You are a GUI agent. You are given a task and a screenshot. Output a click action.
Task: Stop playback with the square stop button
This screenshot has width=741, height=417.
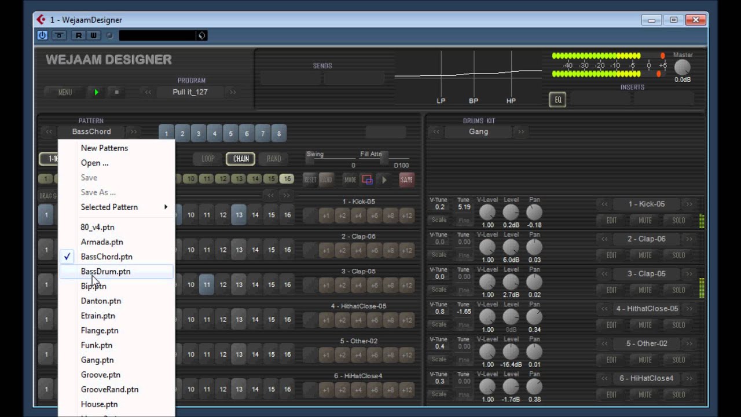pyautogui.click(x=116, y=92)
